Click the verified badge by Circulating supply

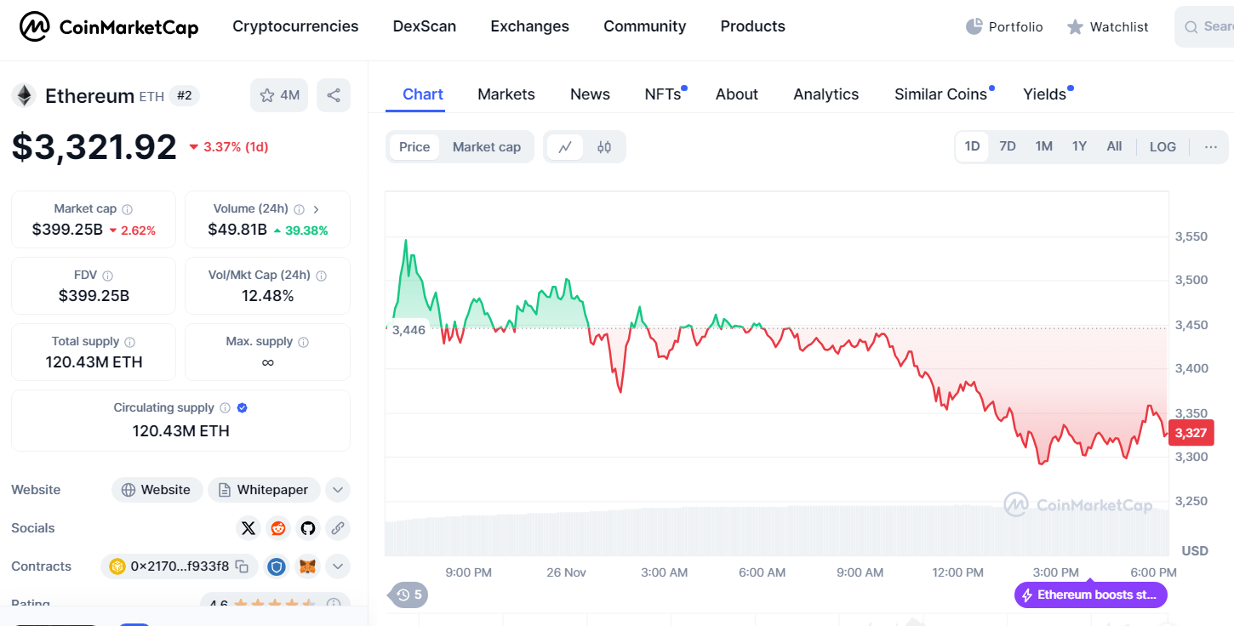click(242, 408)
